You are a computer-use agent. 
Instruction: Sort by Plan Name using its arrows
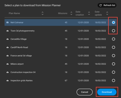point(42,13)
